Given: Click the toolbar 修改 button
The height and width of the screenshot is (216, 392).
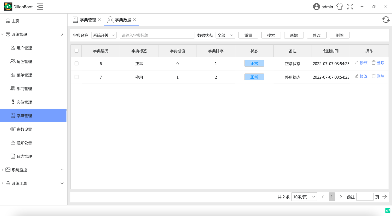Looking at the screenshot, I should click(317, 35).
